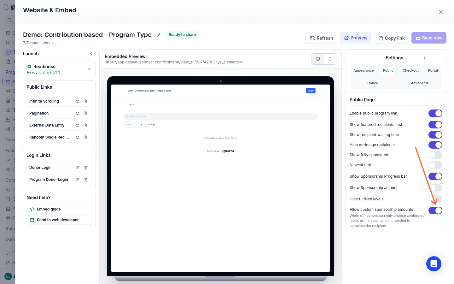This screenshot has width=454, height=284.
Task: Collapse the Launch panel
Action: (91, 54)
